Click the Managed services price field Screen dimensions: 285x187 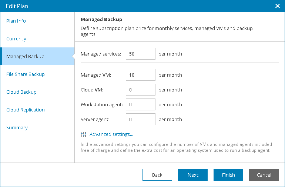click(140, 54)
